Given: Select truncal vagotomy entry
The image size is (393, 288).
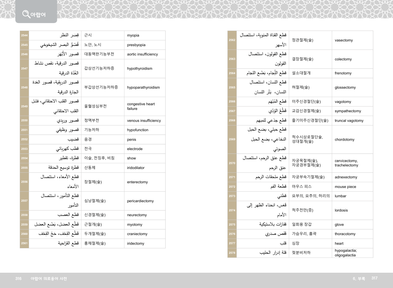Looking at the screenshot, I should [x=349, y=121].
